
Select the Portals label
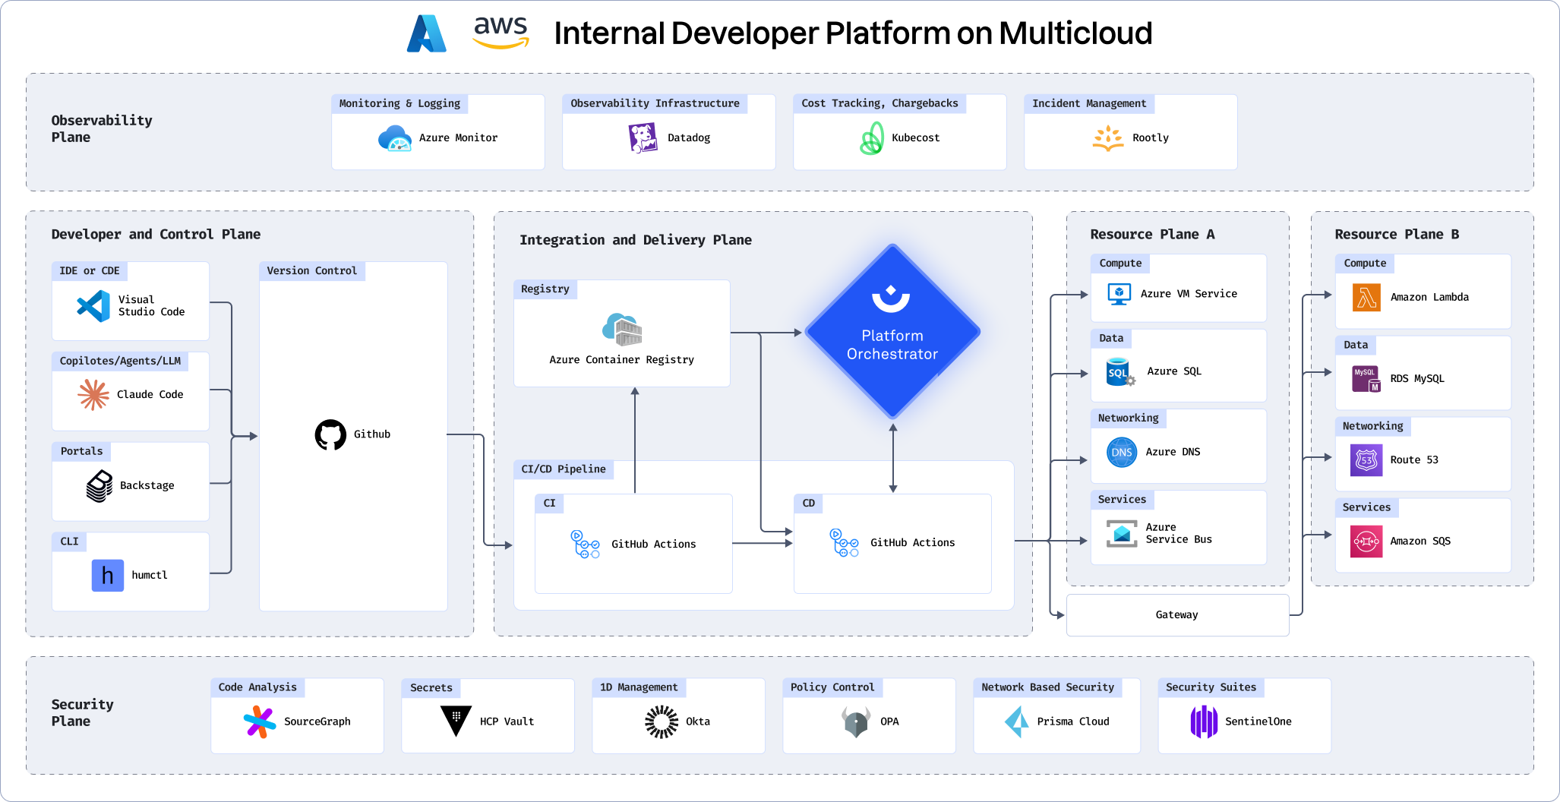(x=81, y=451)
